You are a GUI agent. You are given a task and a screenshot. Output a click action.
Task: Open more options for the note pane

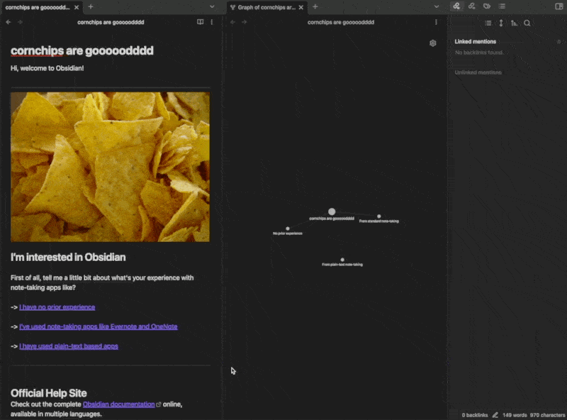(211, 22)
